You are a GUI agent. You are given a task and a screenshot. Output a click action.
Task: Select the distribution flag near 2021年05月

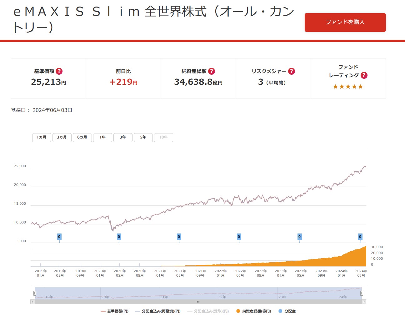[x=179, y=237]
